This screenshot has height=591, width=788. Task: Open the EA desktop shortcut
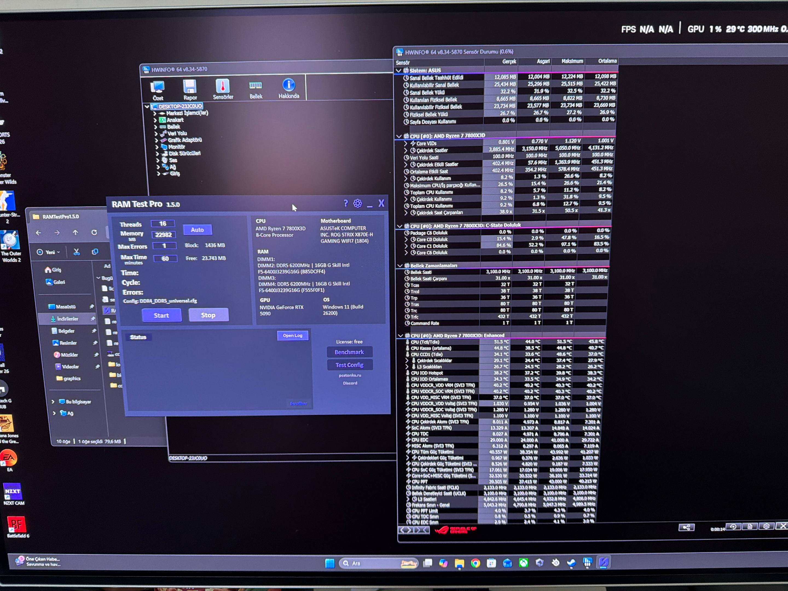coord(9,460)
